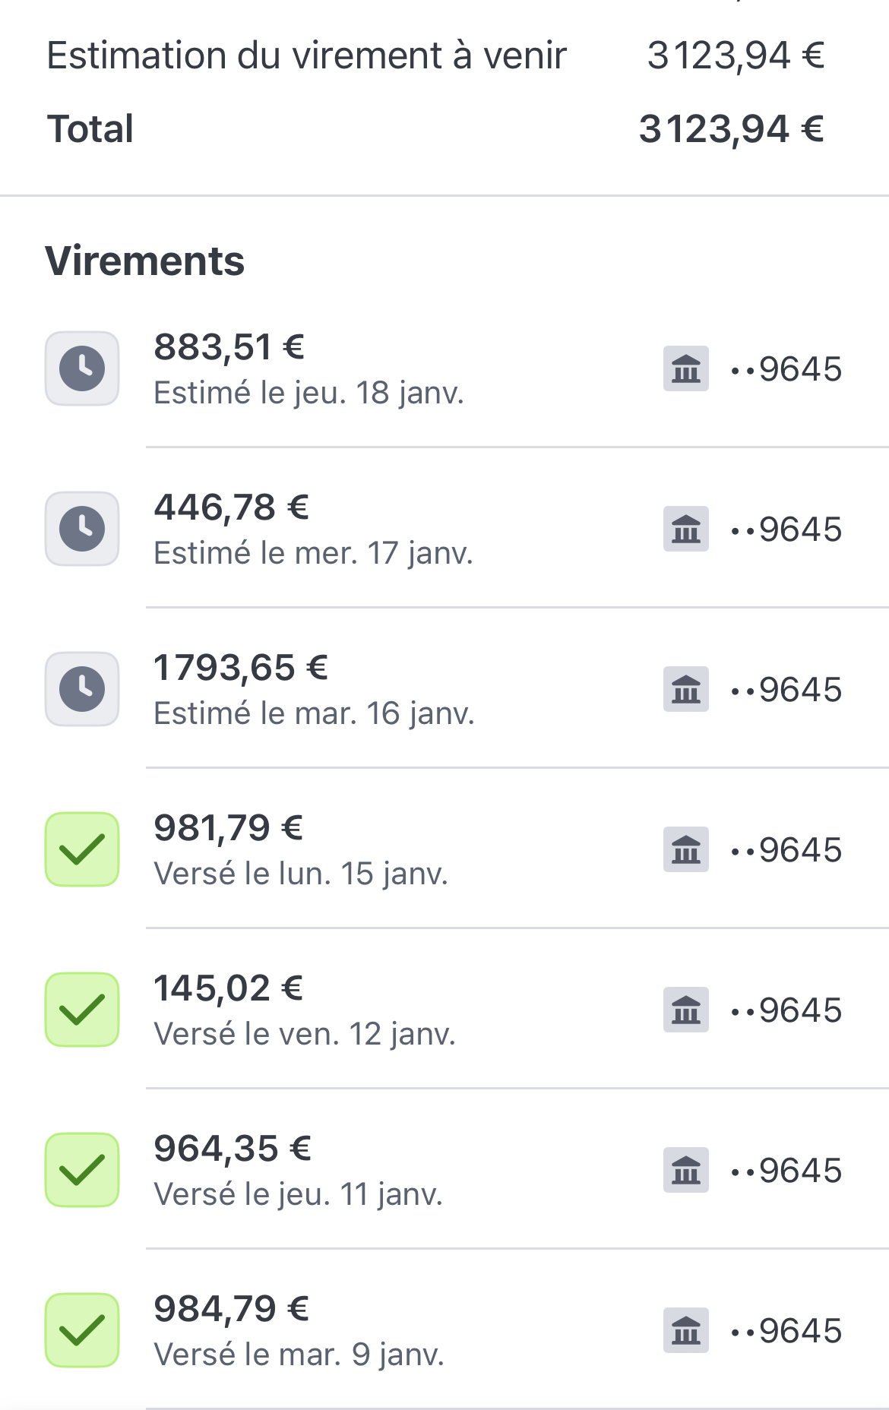The image size is (889, 1410).
Task: Click the green checkmark for 981,79 € payout
Action: click(82, 849)
